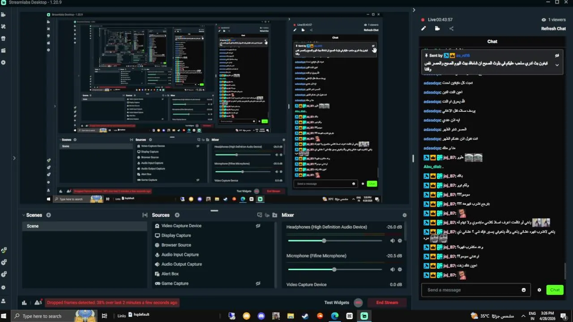Expand the left preview side arrow
The image size is (573, 322).
[14, 158]
